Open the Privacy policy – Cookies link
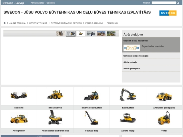This screenshot has height=137, width=183. [43, 3]
